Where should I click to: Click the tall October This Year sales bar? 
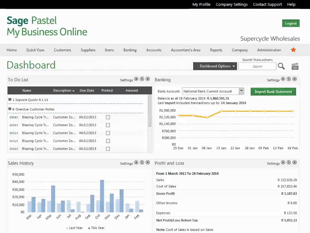pyautogui.click(x=102, y=196)
